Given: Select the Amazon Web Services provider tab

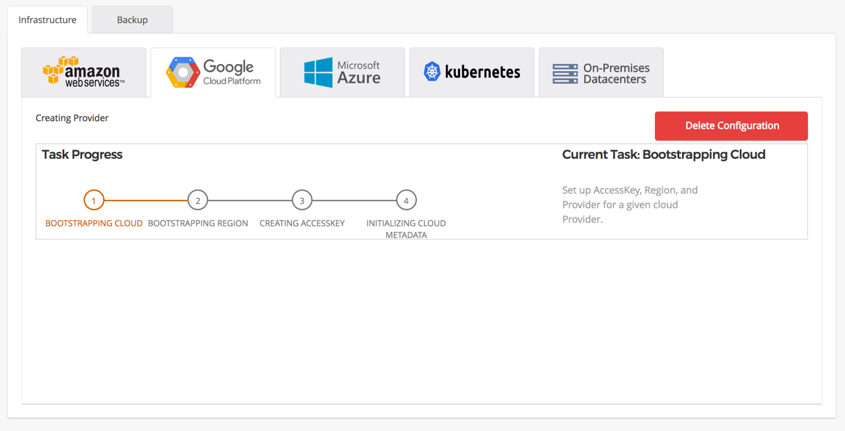Looking at the screenshot, I should click(84, 72).
